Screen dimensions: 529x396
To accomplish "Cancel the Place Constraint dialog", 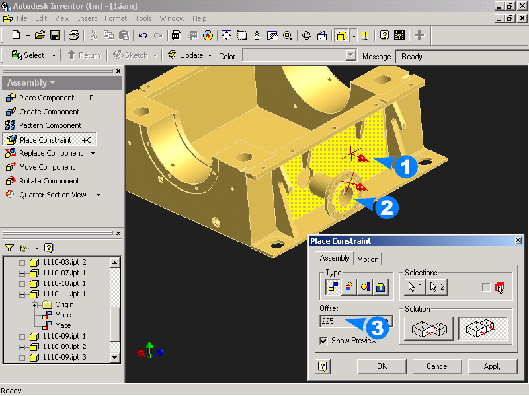I will pyautogui.click(x=437, y=366).
